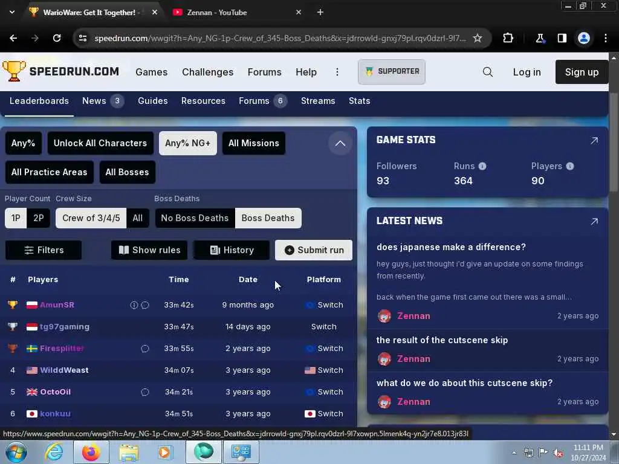Open the Resources tab
This screenshot has height=464, width=619.
203,101
